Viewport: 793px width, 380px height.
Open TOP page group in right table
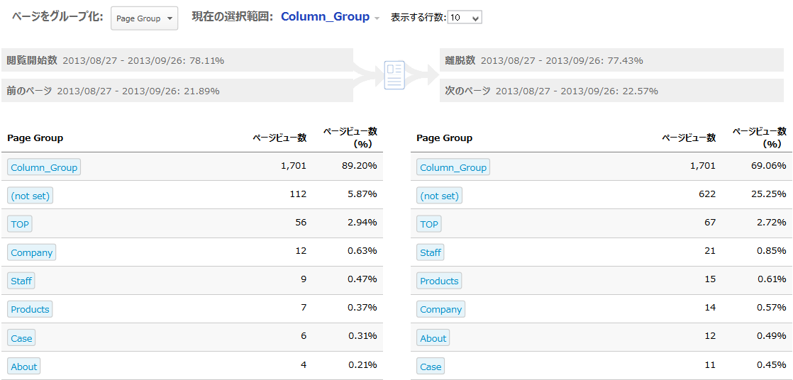click(429, 224)
